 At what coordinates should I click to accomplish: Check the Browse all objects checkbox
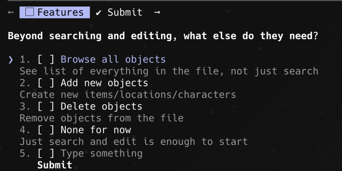pos(46,60)
